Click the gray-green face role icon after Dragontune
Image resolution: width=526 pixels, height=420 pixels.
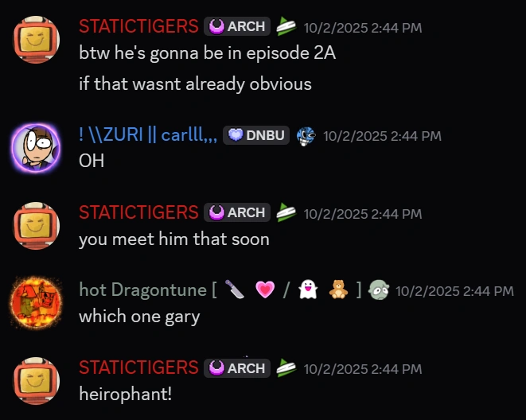(x=379, y=290)
